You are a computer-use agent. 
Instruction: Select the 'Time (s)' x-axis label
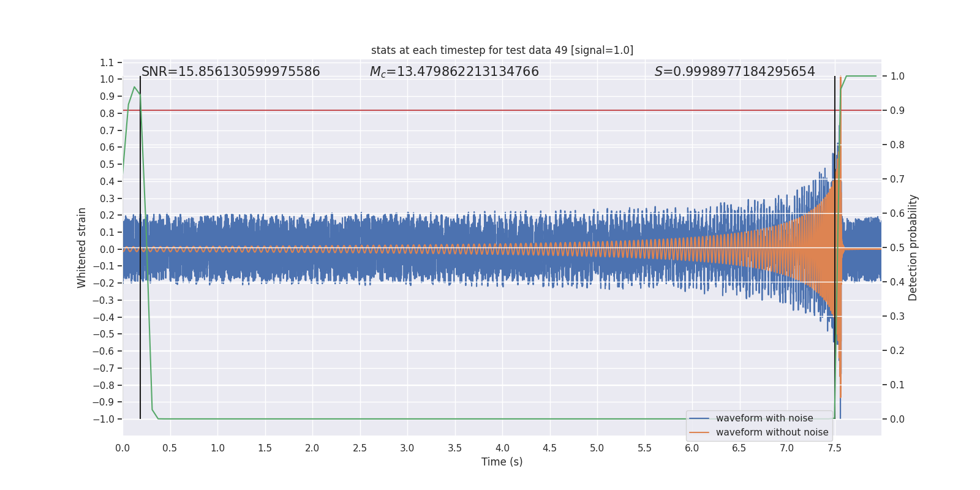502,462
